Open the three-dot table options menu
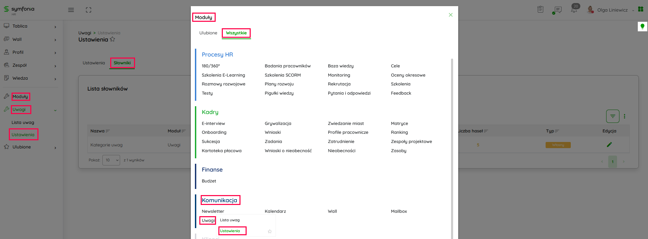Screen dimensions: 648x239 click(x=625, y=116)
